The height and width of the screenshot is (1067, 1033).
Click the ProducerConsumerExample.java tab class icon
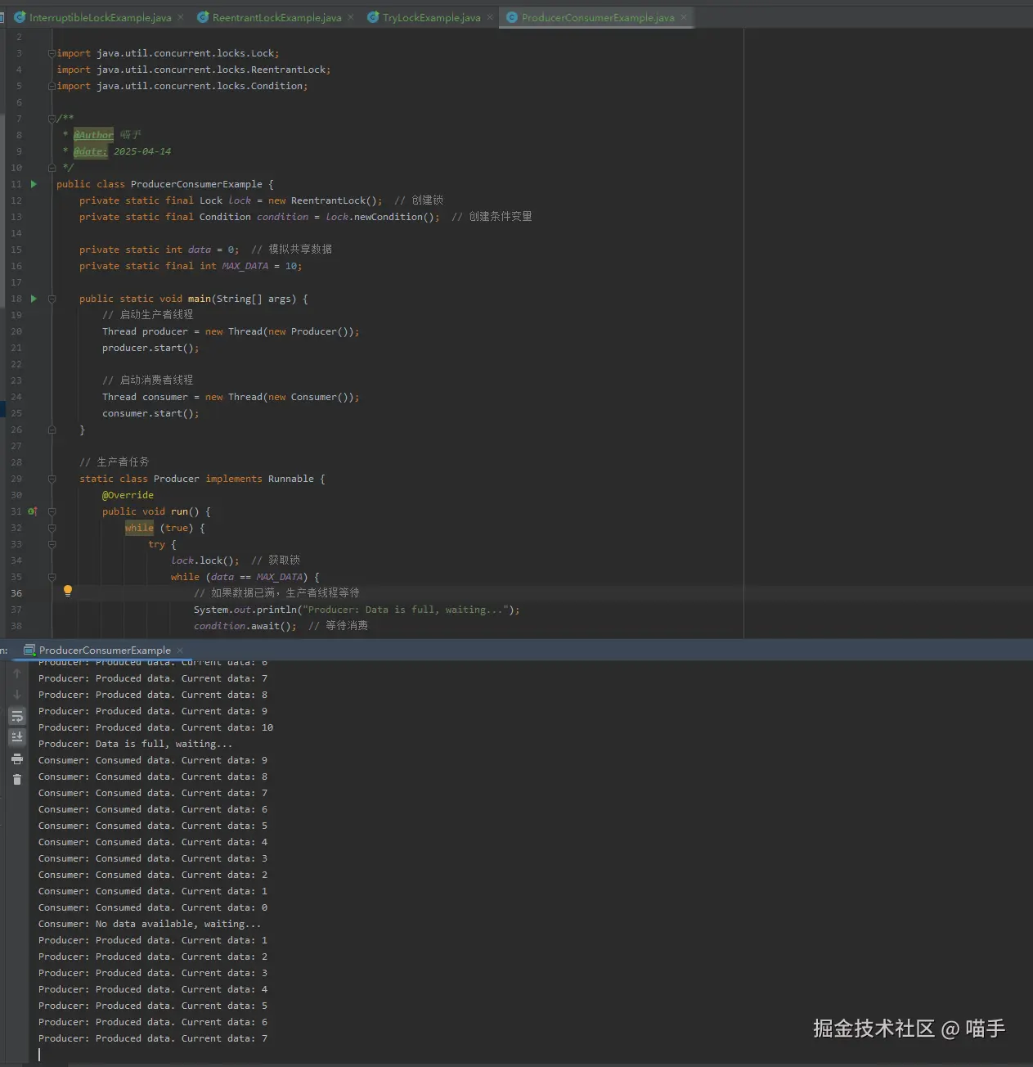(512, 17)
